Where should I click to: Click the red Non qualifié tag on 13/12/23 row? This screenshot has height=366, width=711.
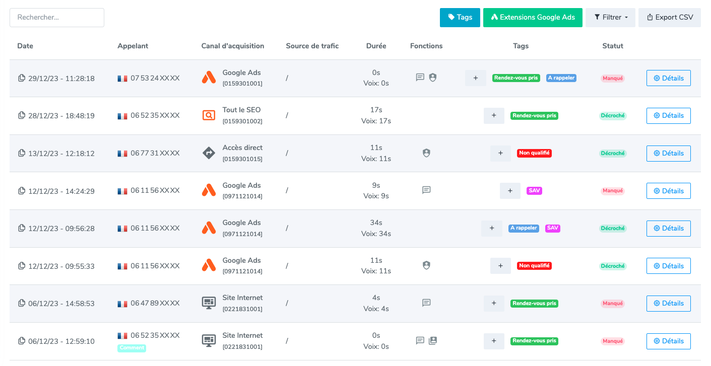tap(534, 153)
